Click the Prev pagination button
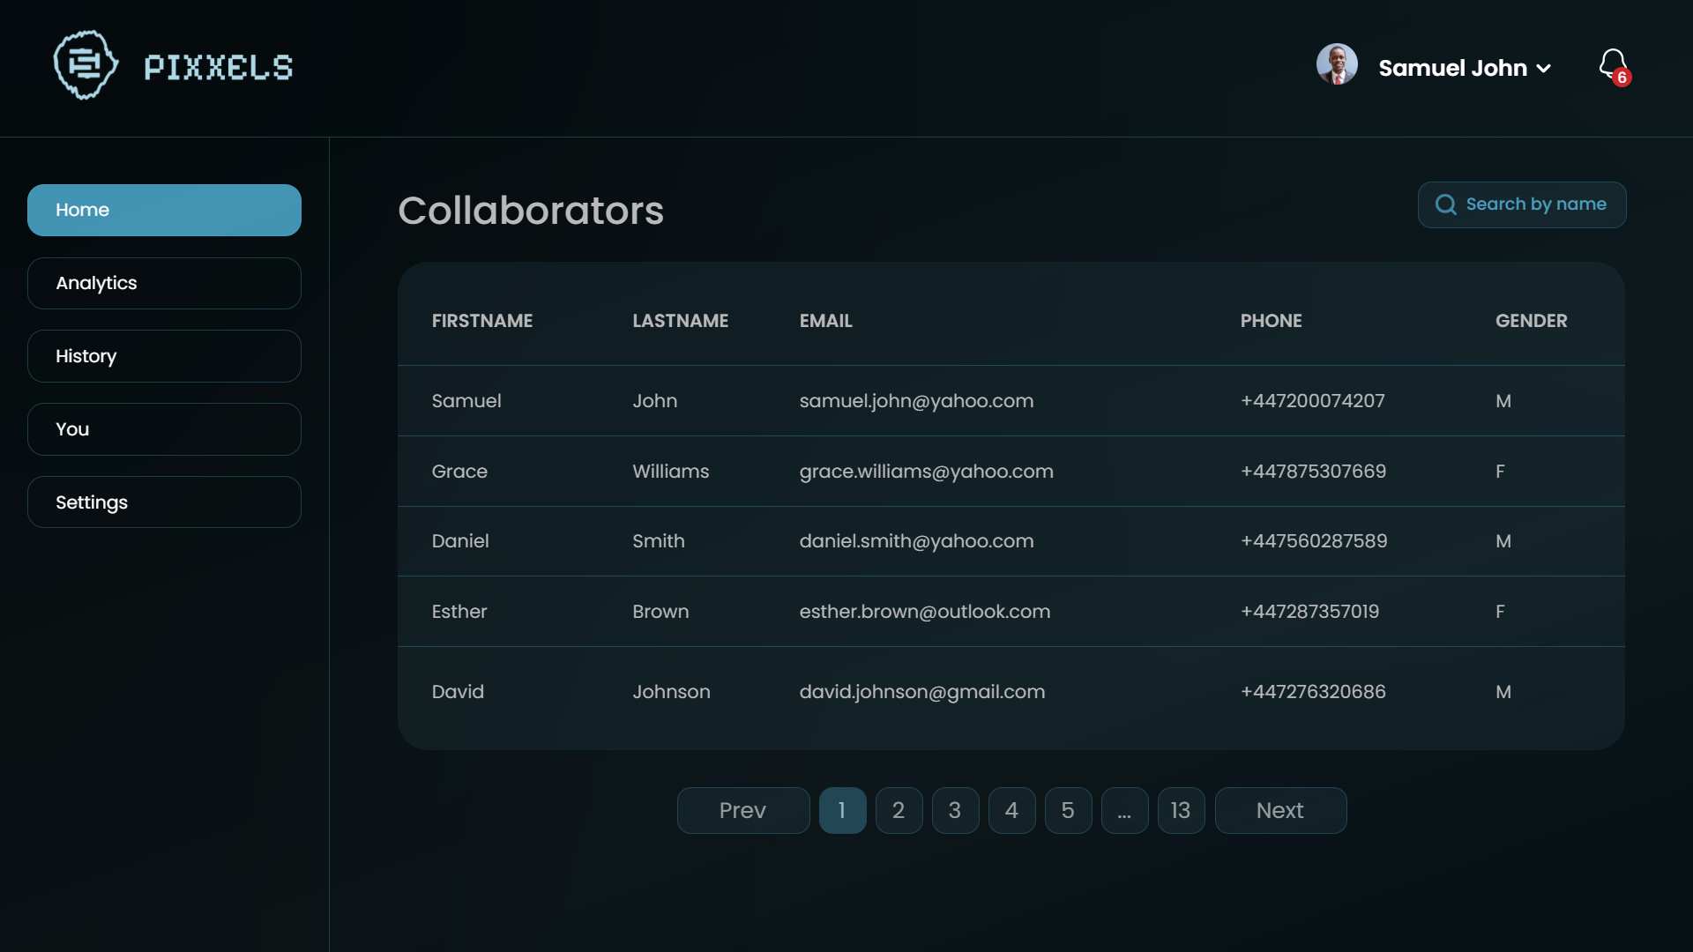 tap(742, 810)
